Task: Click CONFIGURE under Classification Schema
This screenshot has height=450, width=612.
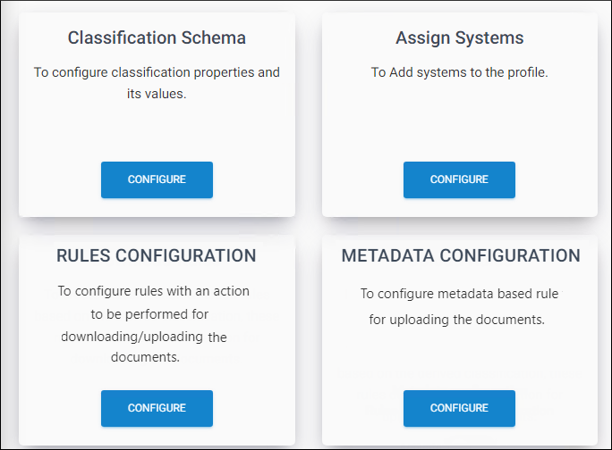Action: pos(157,179)
